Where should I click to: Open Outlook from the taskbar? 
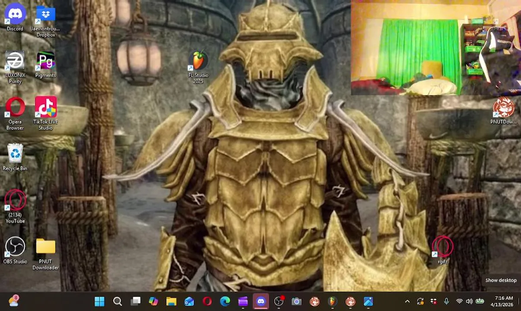[x=189, y=301]
